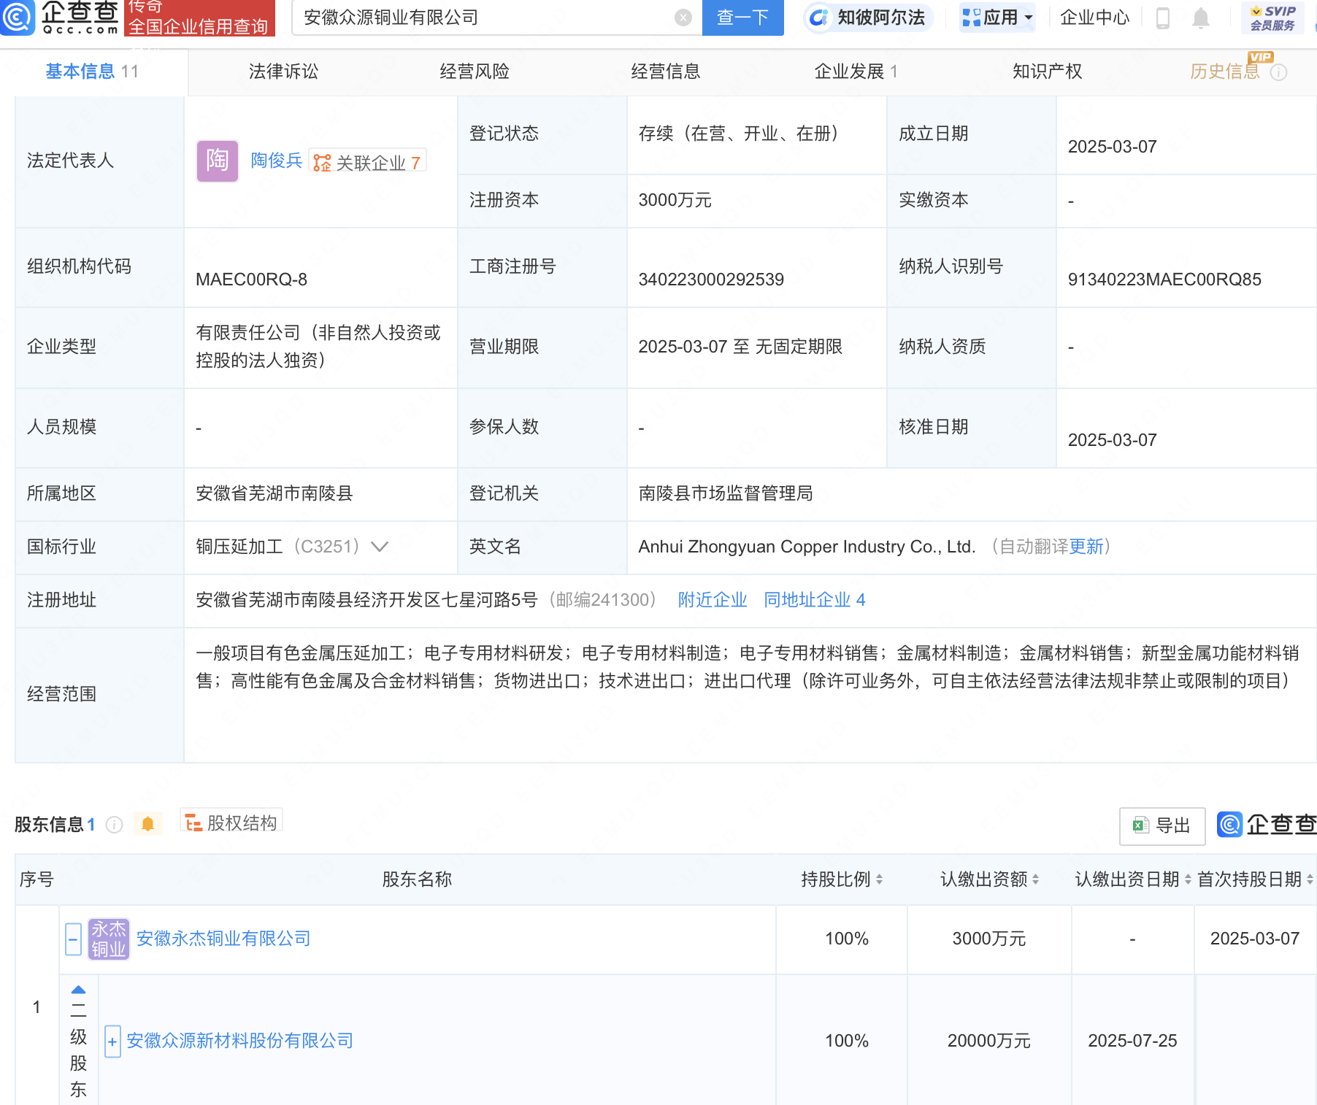Click organization code MAEC00RQ-8
This screenshot has height=1105, width=1317.
point(252,280)
